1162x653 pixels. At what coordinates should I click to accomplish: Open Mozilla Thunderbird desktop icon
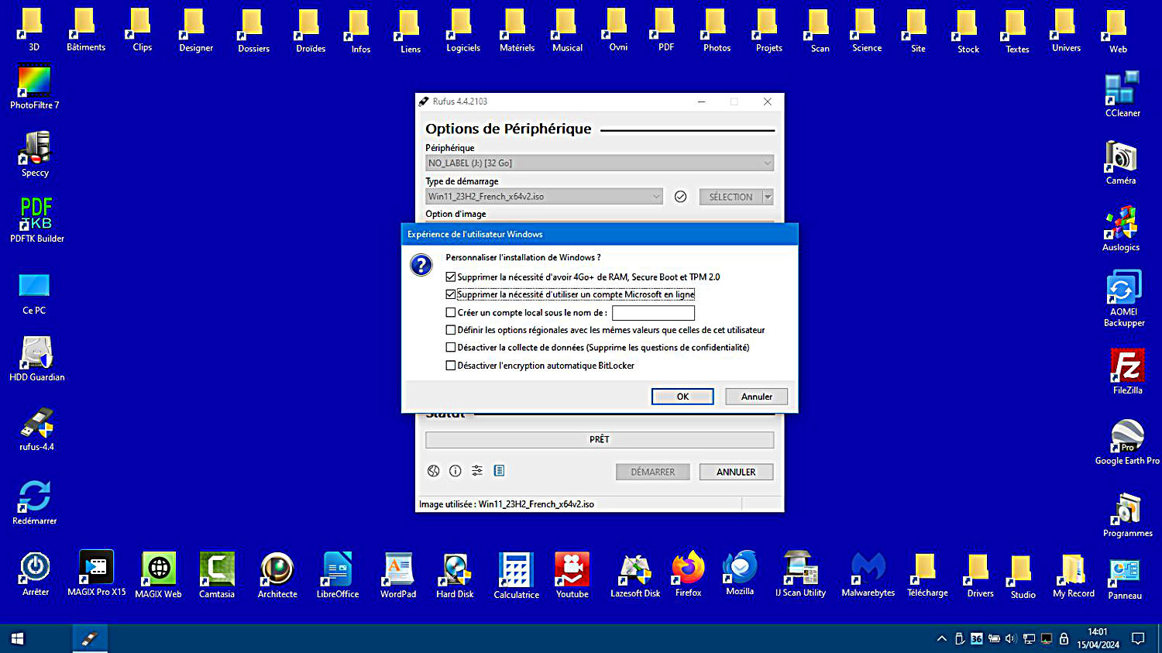click(x=740, y=573)
